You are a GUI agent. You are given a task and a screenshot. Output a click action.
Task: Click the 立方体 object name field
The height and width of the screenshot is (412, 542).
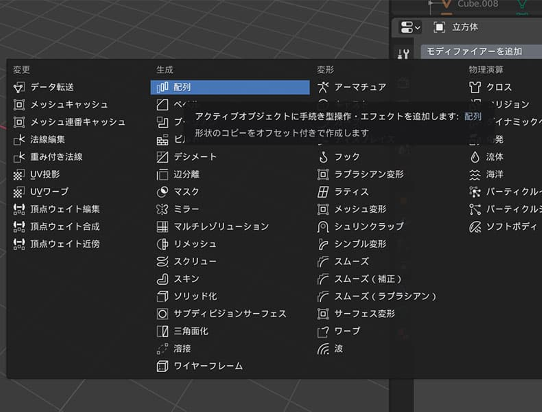point(465,27)
